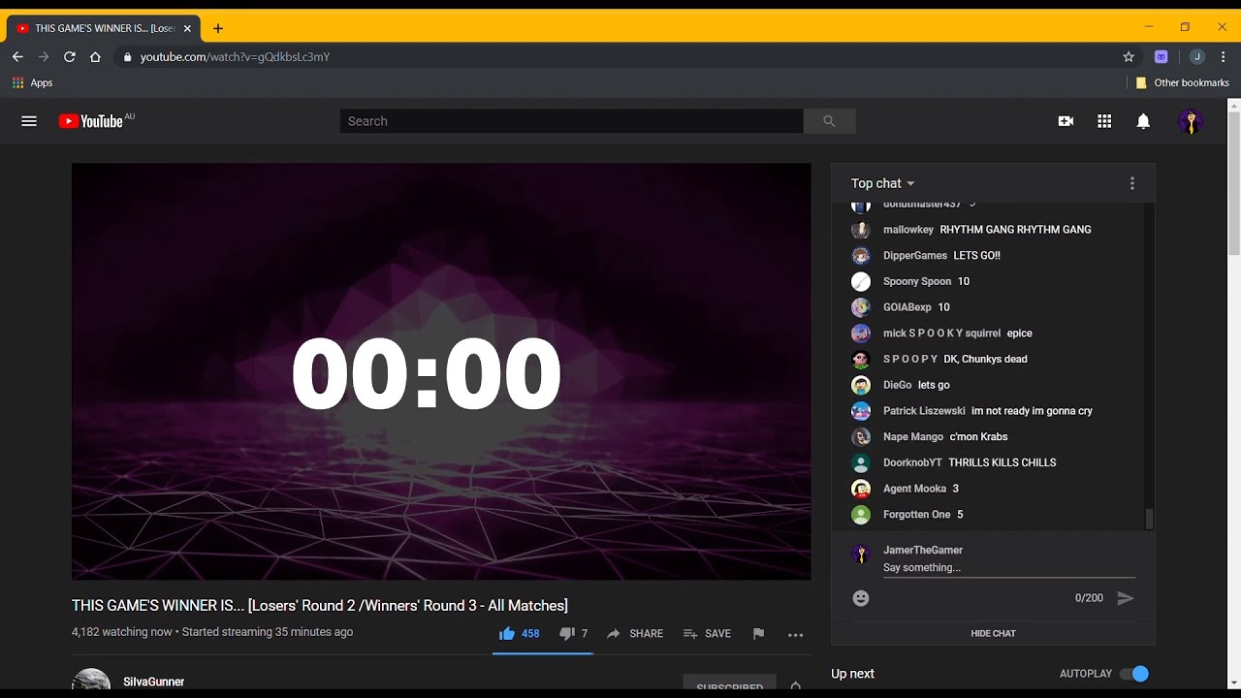Viewport: 1241px width, 698px height.
Task: Open chat options three-dot menu
Action: click(x=1131, y=183)
